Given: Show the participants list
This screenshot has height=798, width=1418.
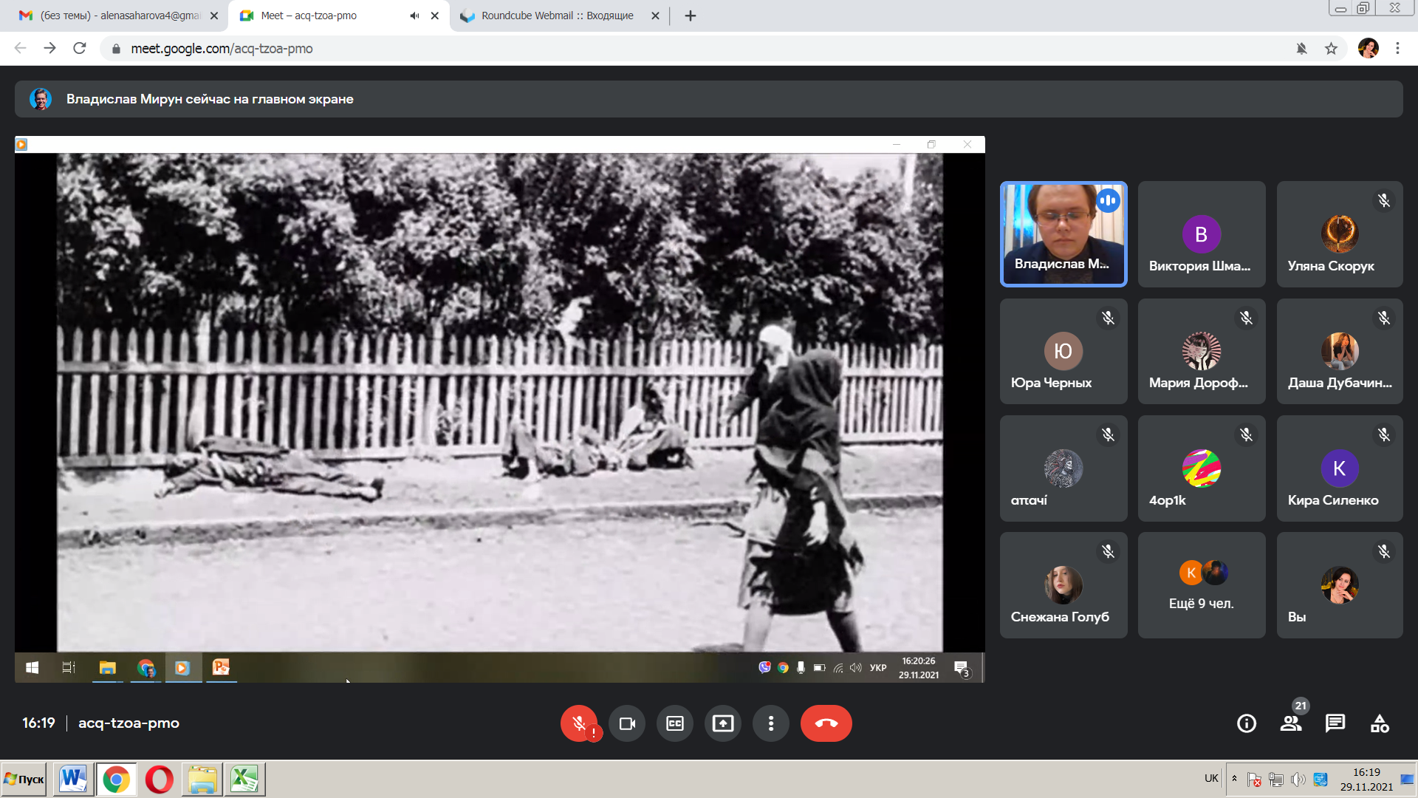Looking at the screenshot, I should [x=1291, y=723].
